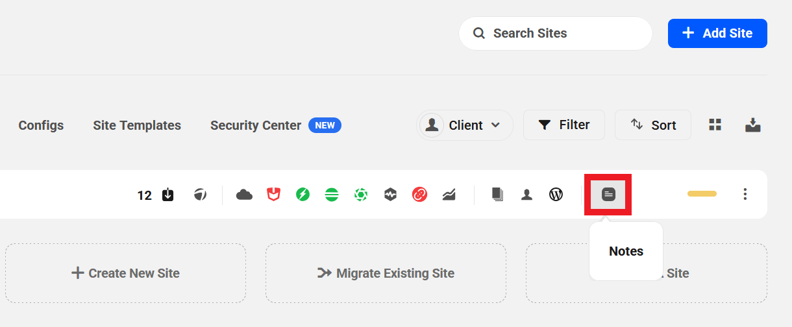
Task: Open the Security Center tab
Action: point(256,125)
